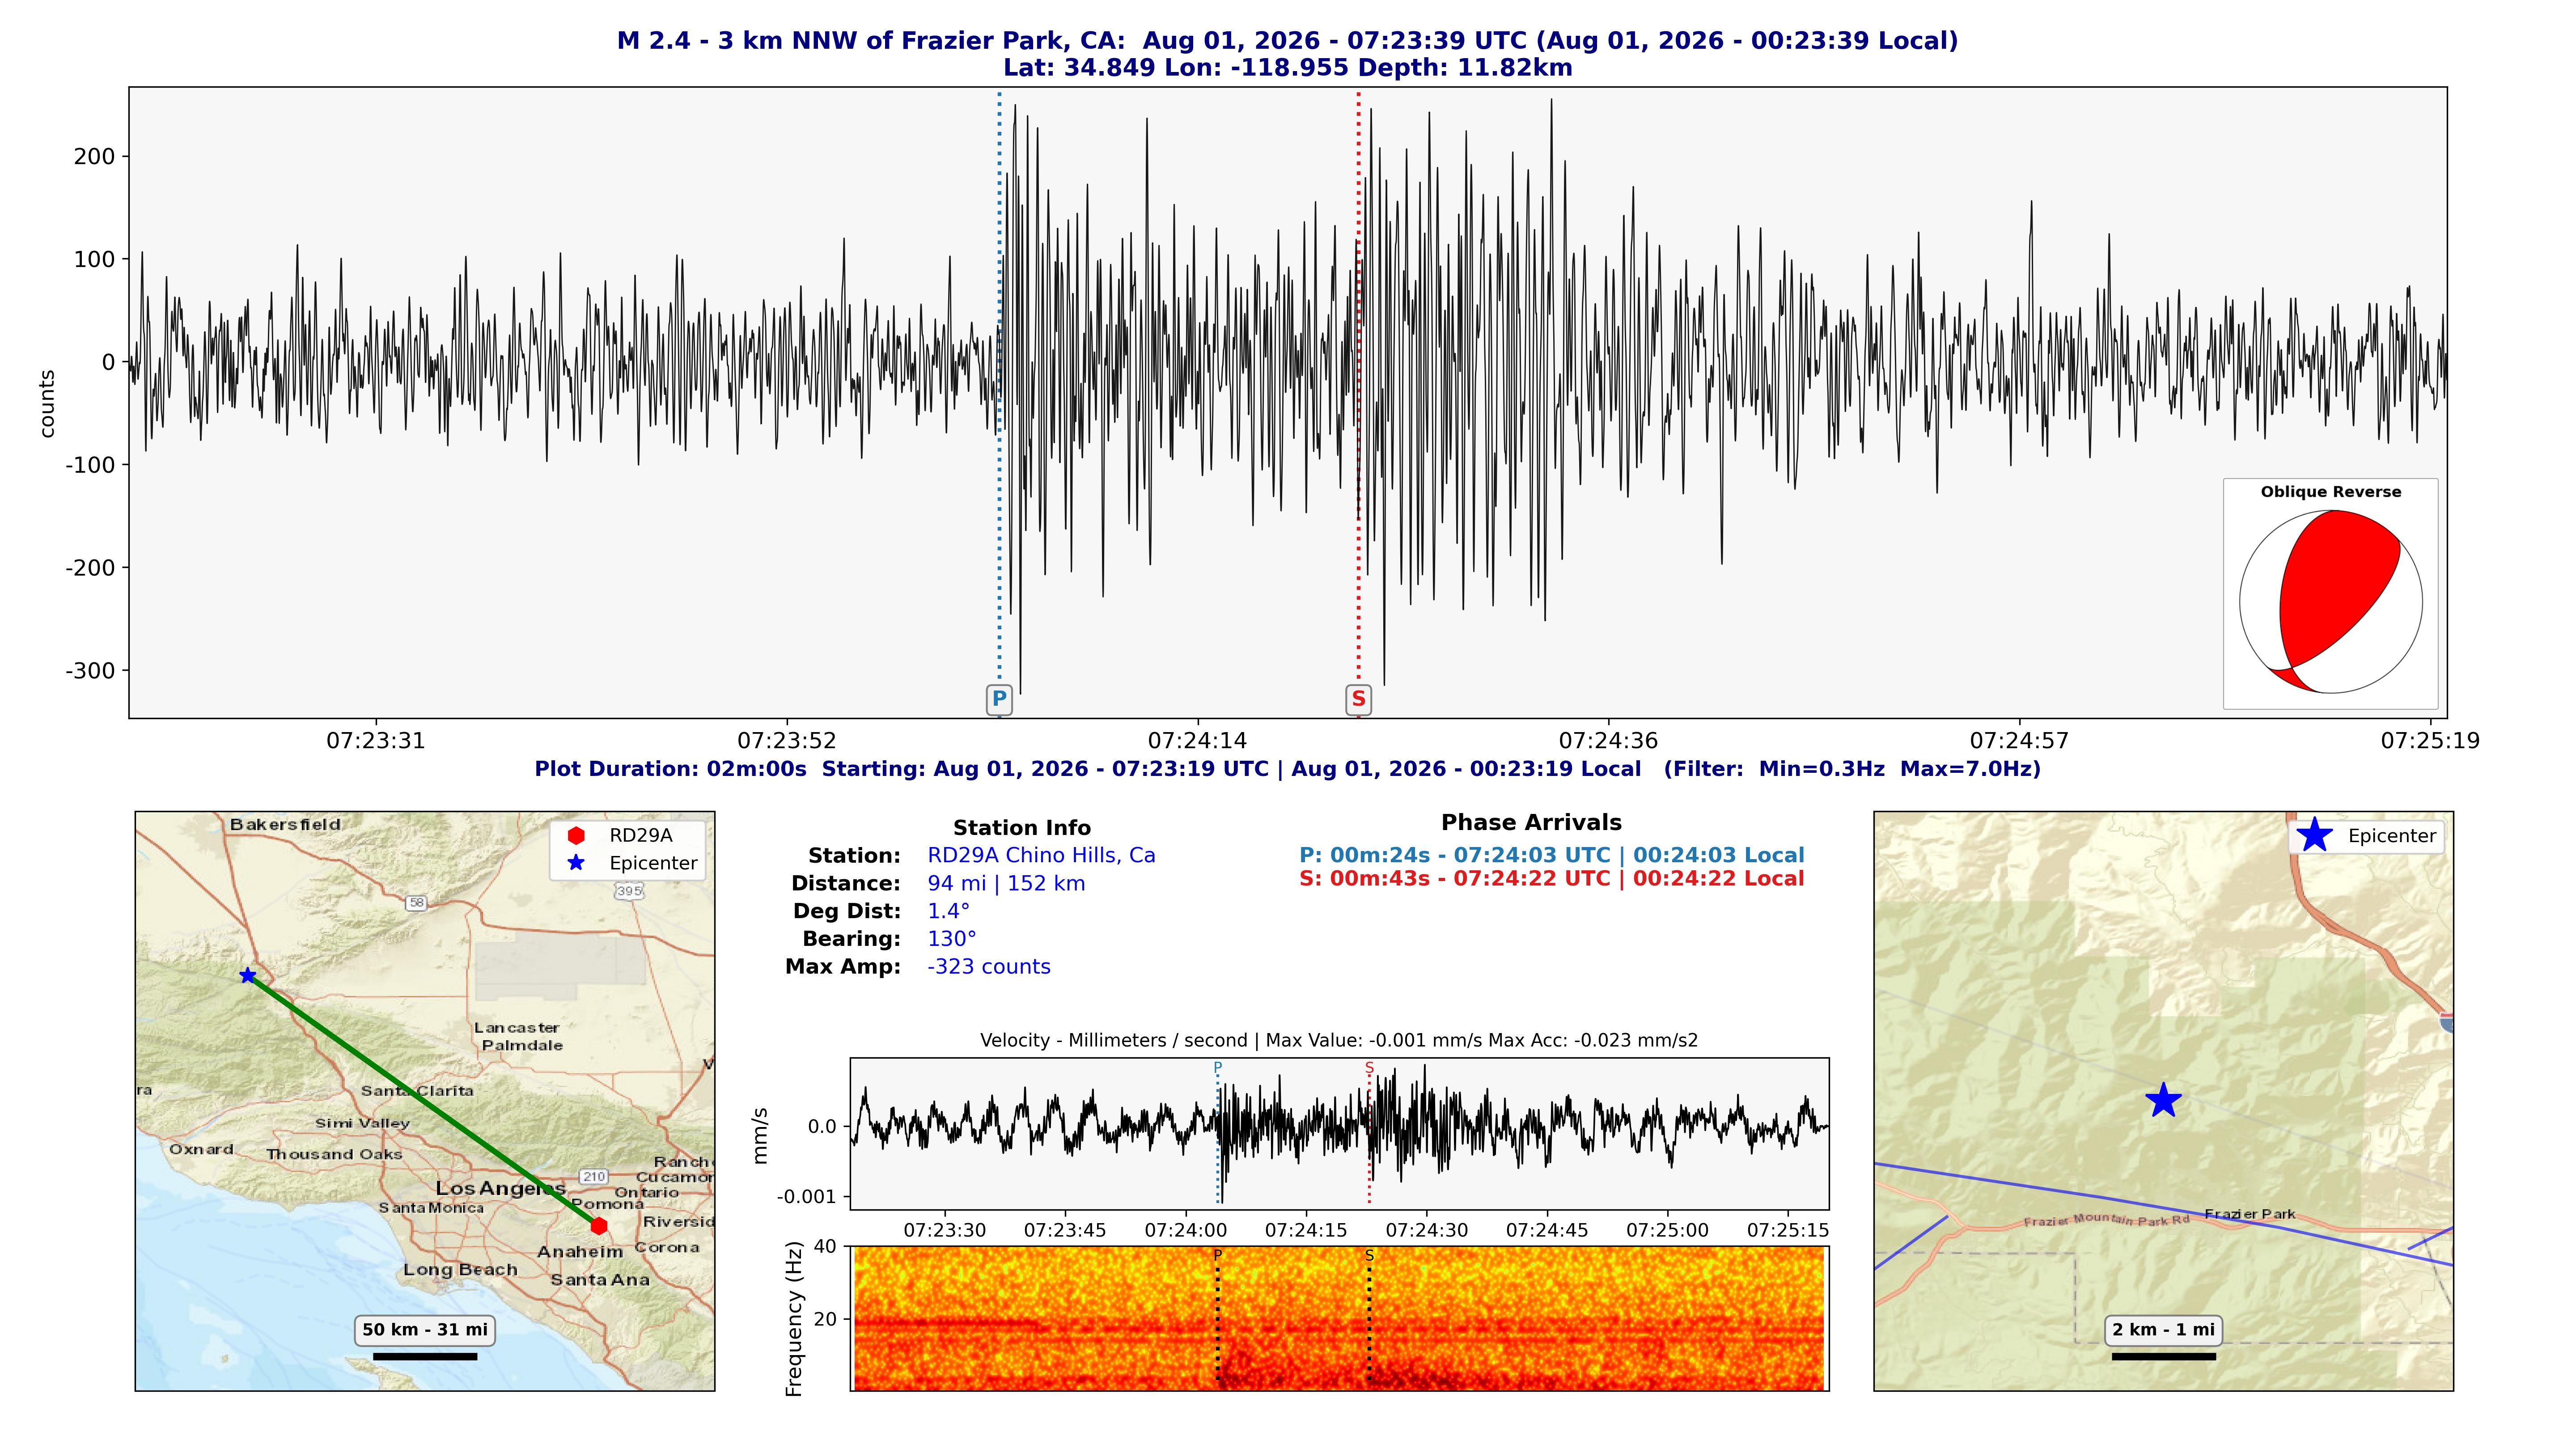The width and height of the screenshot is (2576, 1449).
Task: Click the 'Santa Ana' label on the regional map
Action: click(600, 1280)
